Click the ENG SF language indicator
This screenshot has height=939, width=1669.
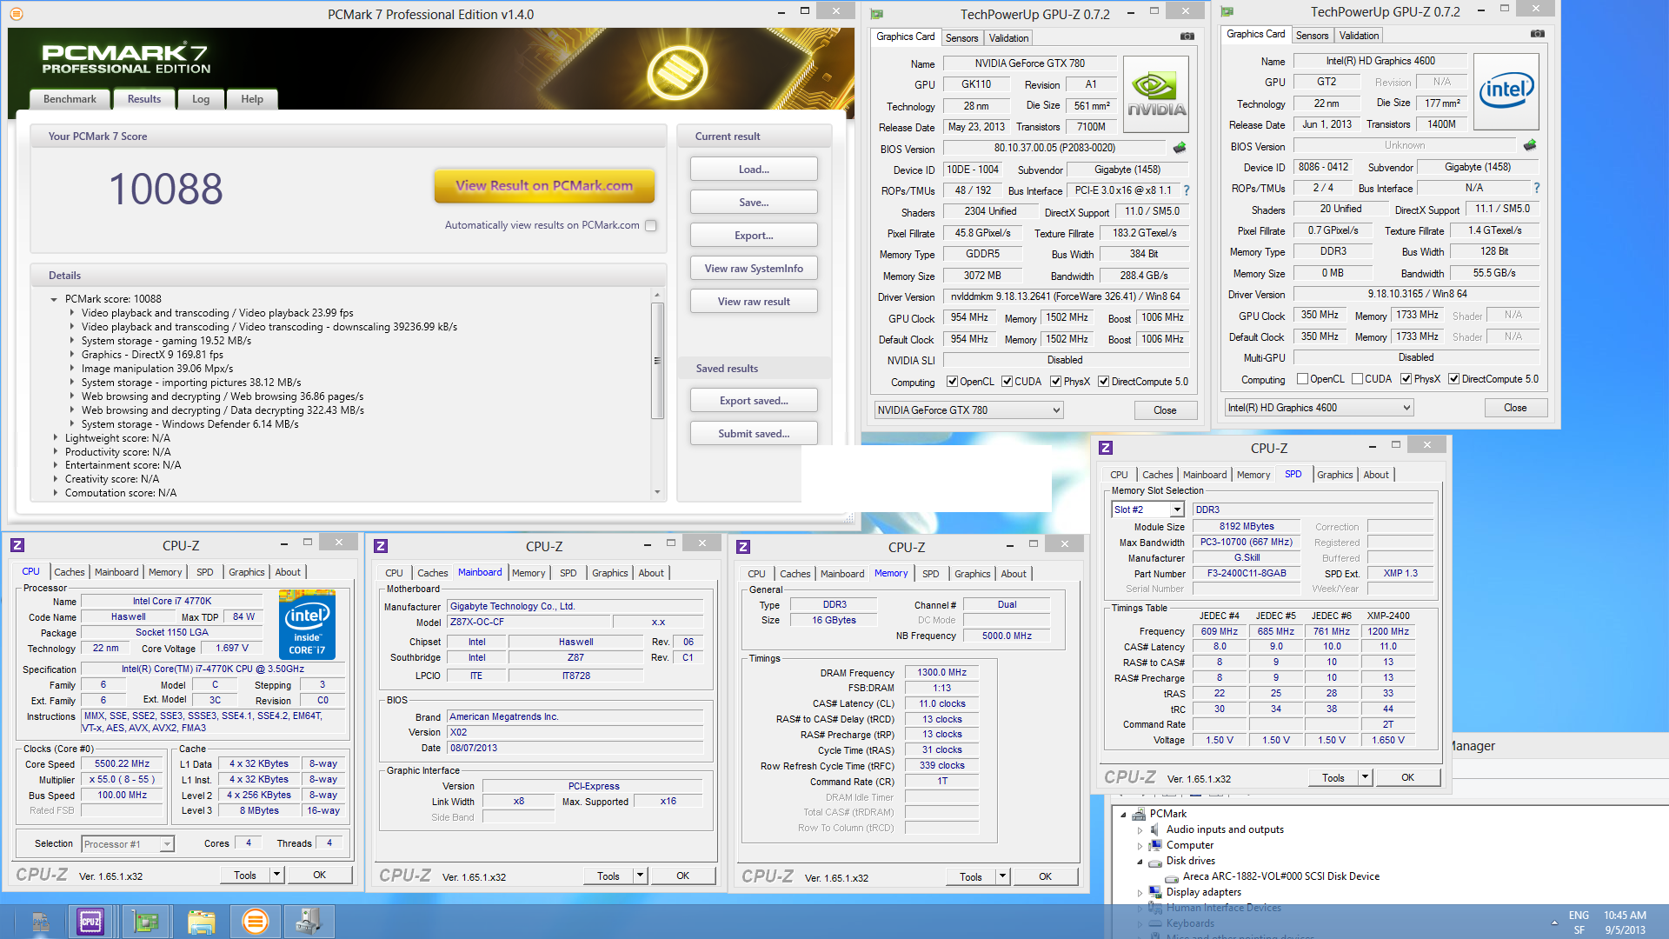click(1579, 922)
